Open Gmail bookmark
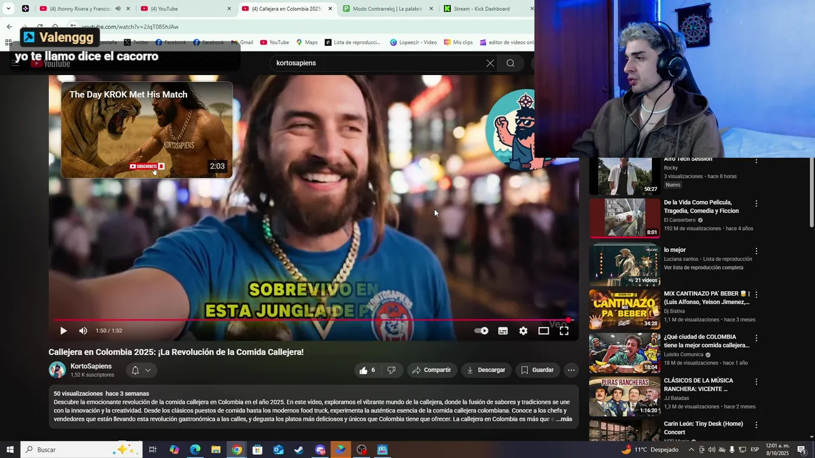Viewport: 815px width, 458px height. pos(242,43)
